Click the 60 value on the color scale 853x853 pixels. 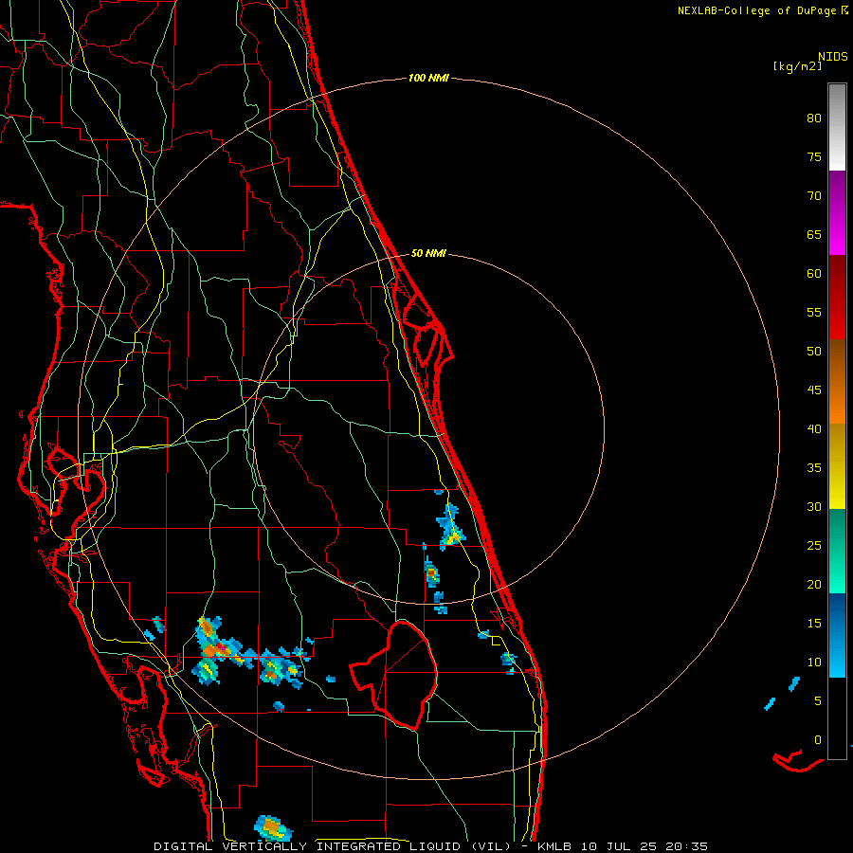click(814, 274)
